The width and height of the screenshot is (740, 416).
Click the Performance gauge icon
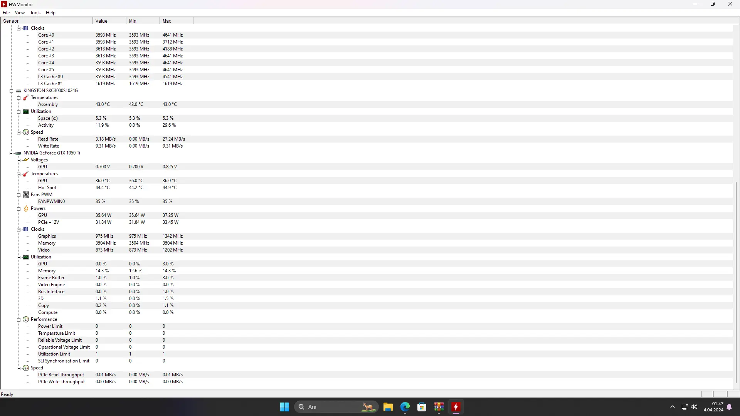[26, 319]
